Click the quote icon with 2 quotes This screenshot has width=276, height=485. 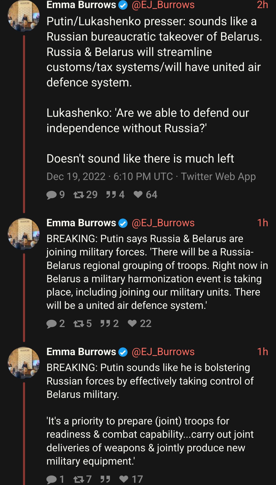(105, 324)
